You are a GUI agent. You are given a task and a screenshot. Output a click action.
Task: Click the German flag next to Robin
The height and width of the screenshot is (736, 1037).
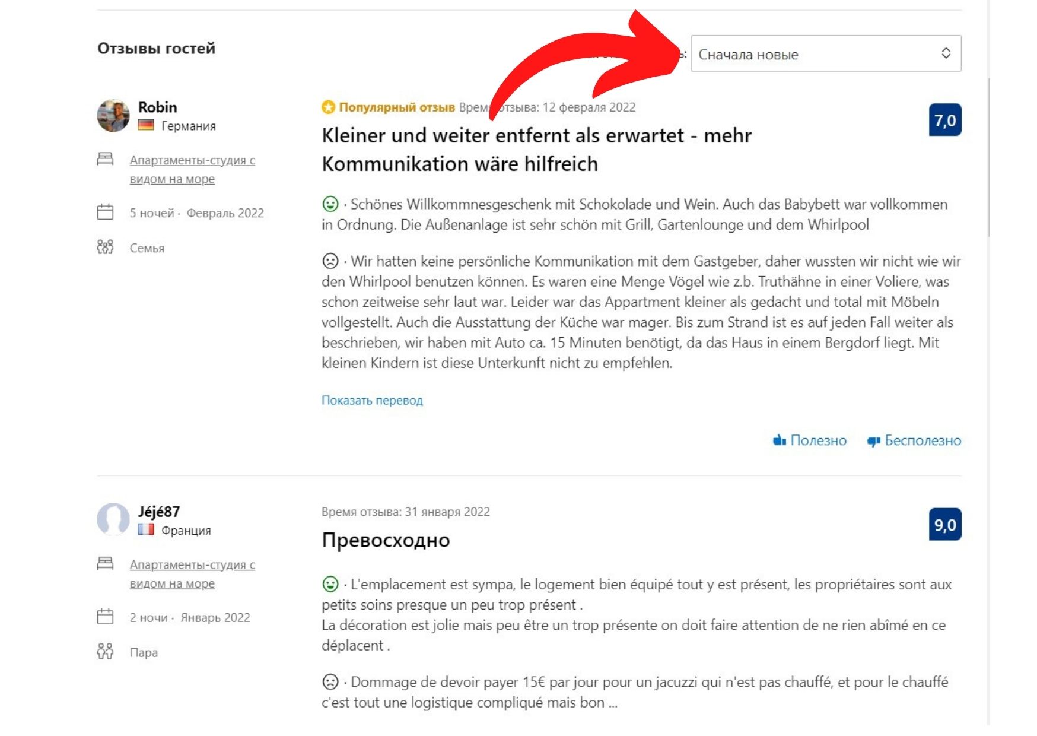(x=145, y=125)
